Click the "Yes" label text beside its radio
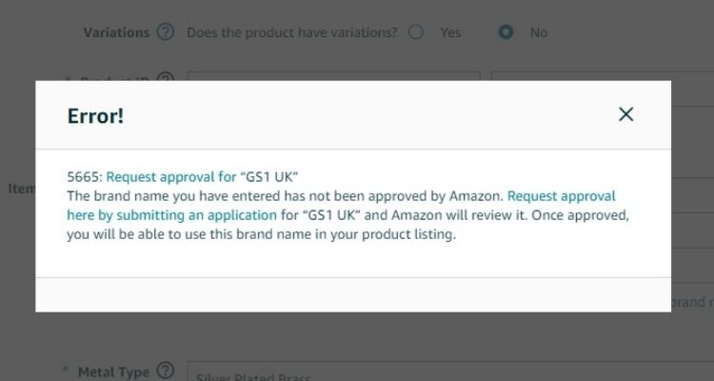714x381 pixels. [450, 32]
